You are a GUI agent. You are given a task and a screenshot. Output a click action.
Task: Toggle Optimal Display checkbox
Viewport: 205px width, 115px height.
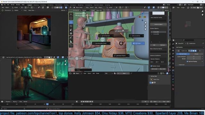pyautogui.click(x=187, y=61)
